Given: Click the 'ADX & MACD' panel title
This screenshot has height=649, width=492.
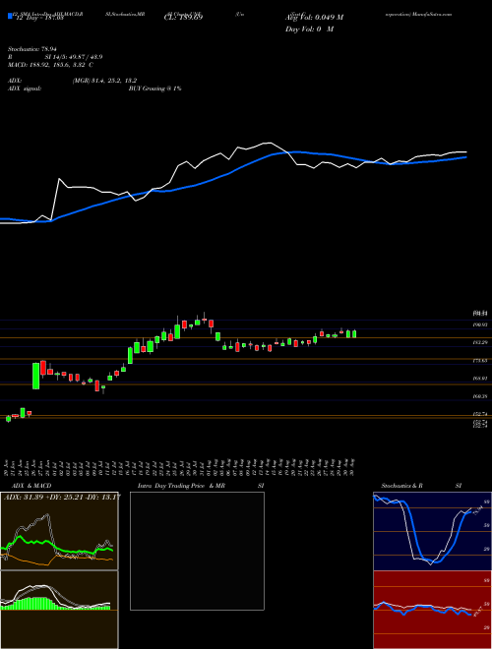Looking at the screenshot, I should click(x=30, y=486).
